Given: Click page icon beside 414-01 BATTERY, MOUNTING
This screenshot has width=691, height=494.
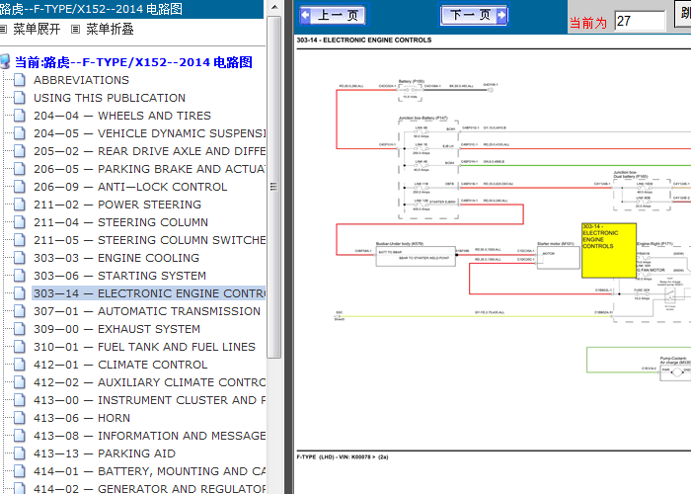Looking at the screenshot, I should coord(20,471).
